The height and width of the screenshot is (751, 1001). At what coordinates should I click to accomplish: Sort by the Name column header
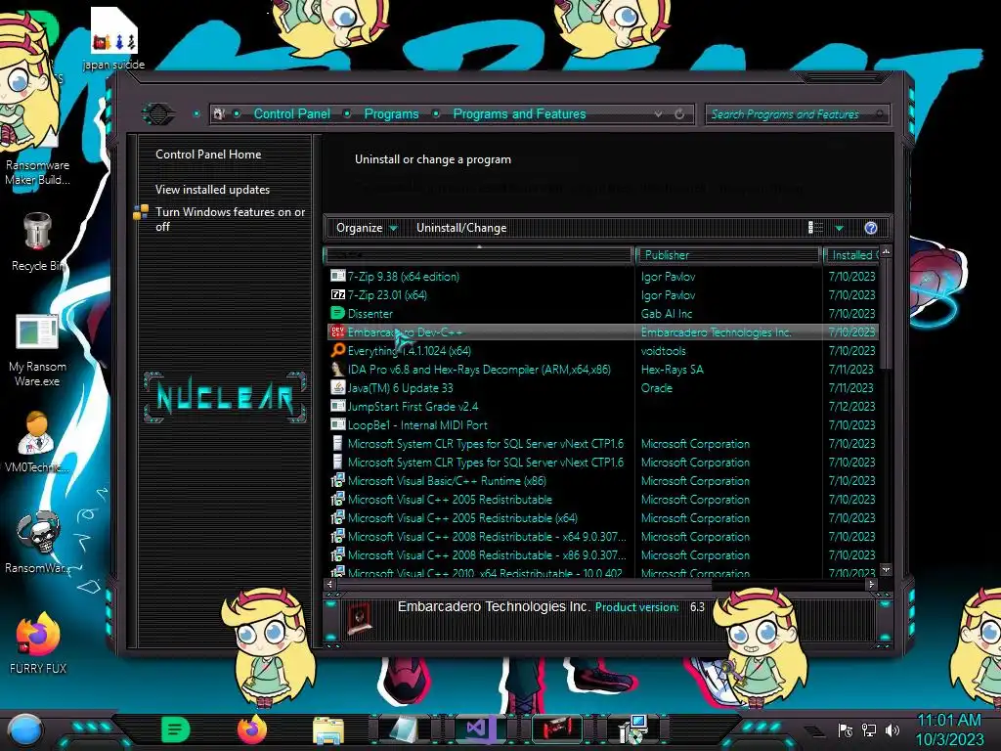pyautogui.click(x=479, y=255)
